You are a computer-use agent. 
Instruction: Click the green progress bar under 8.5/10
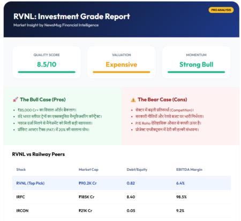47,72
